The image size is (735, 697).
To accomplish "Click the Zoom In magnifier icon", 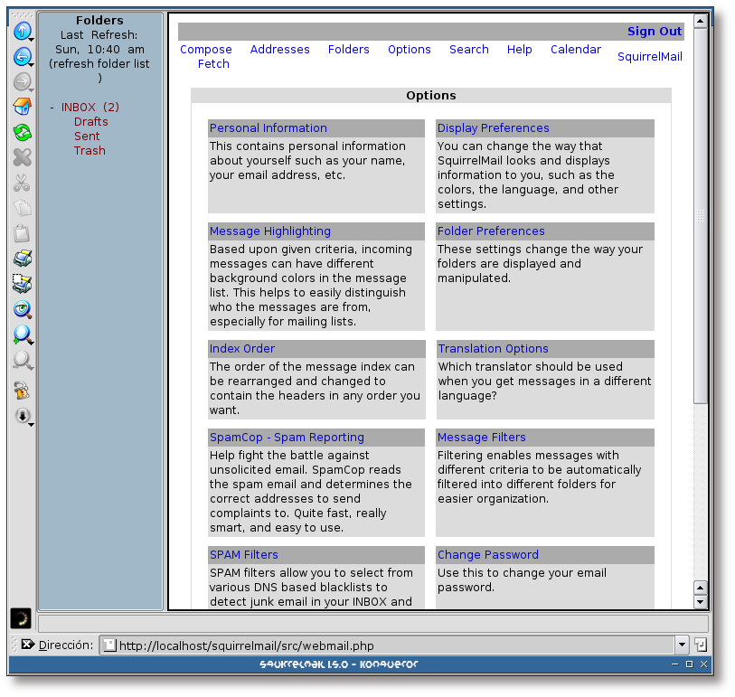I will [22, 335].
